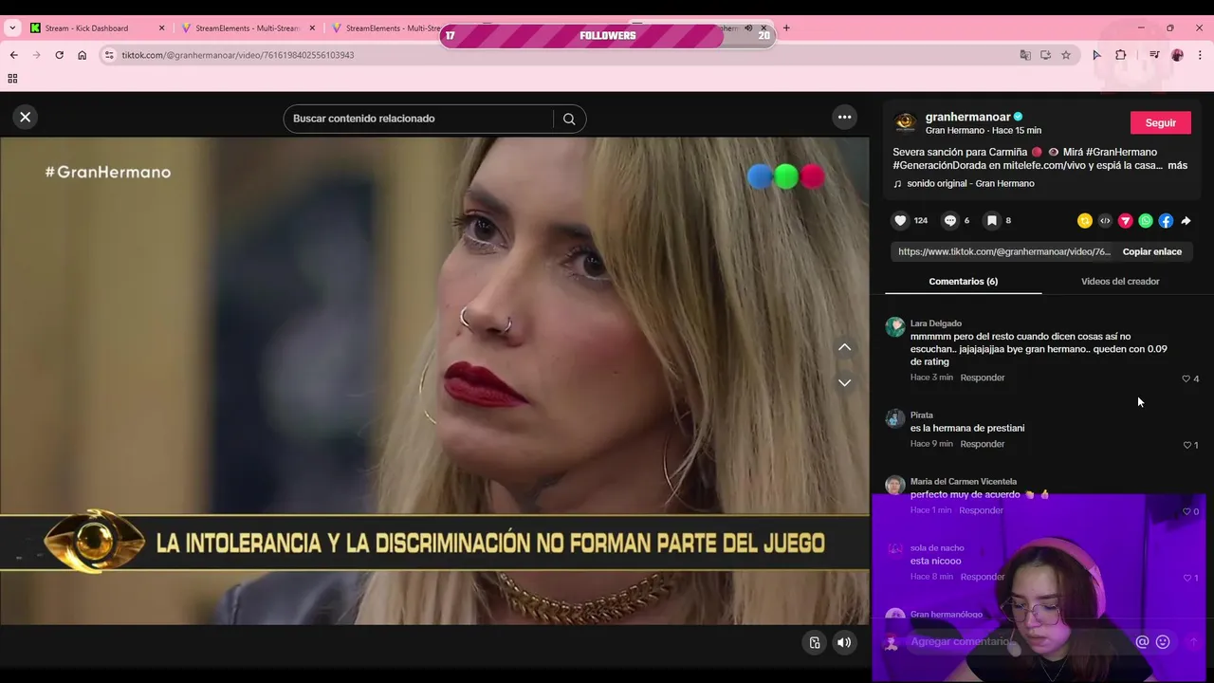
Task: Expand the caption with 'más'
Action: point(1177,165)
